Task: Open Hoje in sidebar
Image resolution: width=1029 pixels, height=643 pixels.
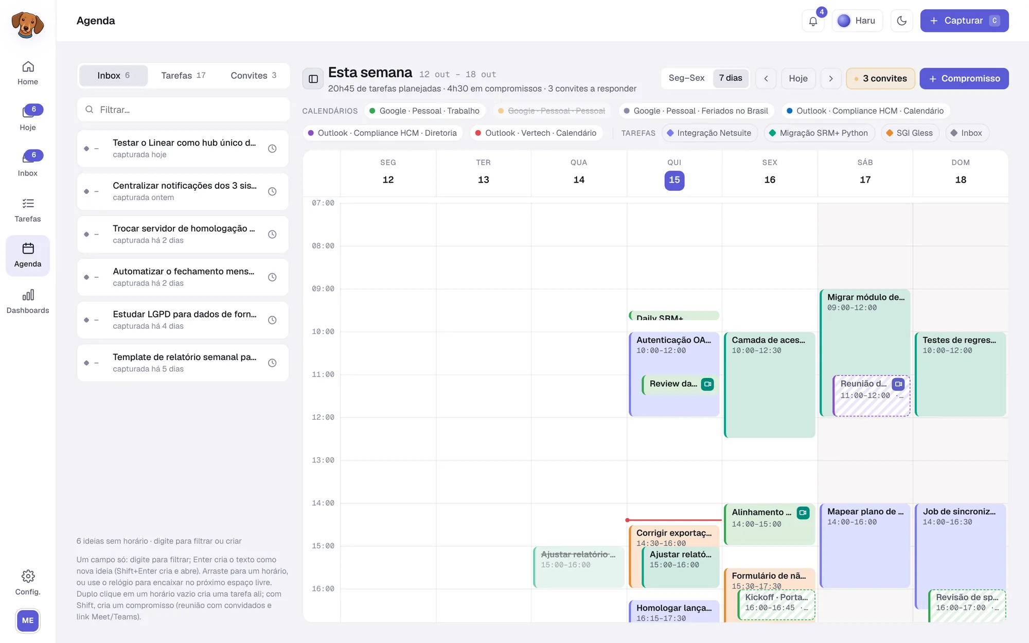Action: pyautogui.click(x=28, y=118)
